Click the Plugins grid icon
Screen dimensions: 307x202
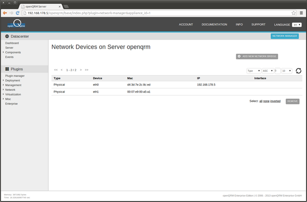pos(7,69)
